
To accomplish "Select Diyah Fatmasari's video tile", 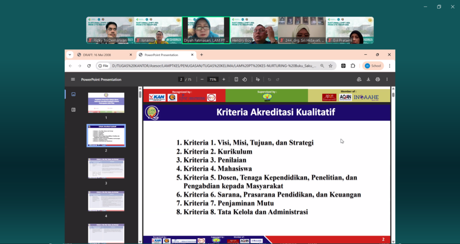I will click(x=206, y=30).
